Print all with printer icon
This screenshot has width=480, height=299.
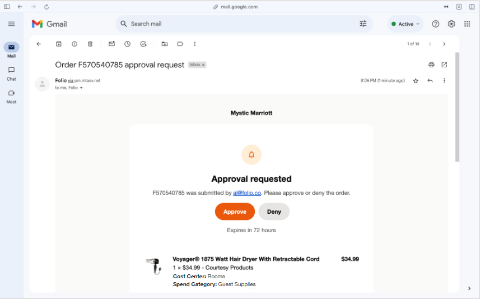431,65
